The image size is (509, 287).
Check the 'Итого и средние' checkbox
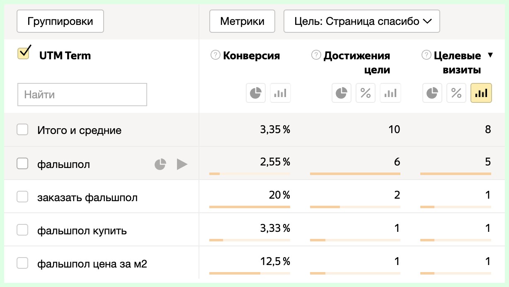pos(22,130)
